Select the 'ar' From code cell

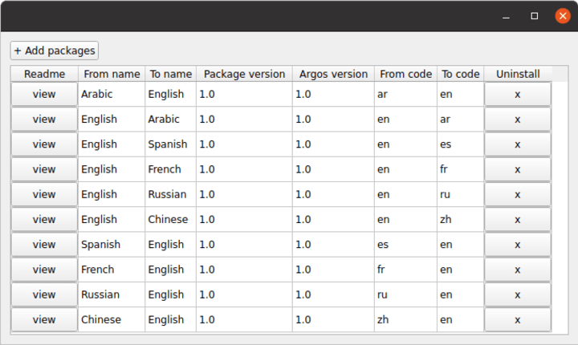point(405,95)
